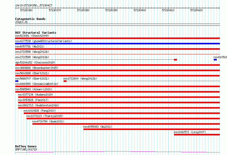Open the nsv1072123 (Thareja2015) variant
The height and width of the screenshot is (155, 227).
pos(123,119)
